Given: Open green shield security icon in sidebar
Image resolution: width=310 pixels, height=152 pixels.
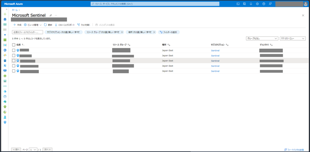Looking at the screenshot, I should coord(5,107).
